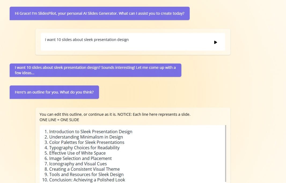286x183 pixels.
Task: Place cursor on 'Creating a Consistent Visual Theme'
Action: [84, 169]
